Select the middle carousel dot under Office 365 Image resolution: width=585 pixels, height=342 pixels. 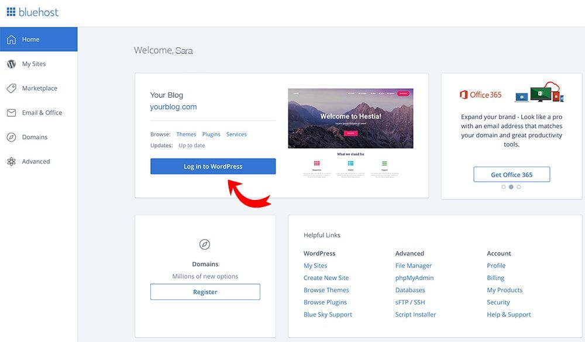click(x=511, y=187)
